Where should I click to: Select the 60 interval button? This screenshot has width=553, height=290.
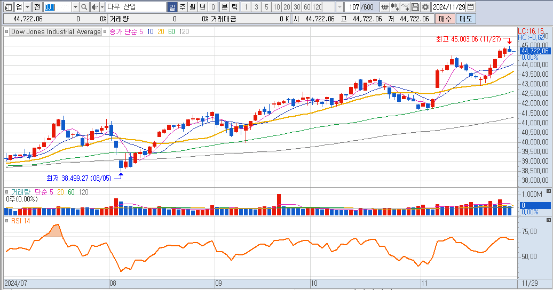pyautogui.click(x=307, y=7)
